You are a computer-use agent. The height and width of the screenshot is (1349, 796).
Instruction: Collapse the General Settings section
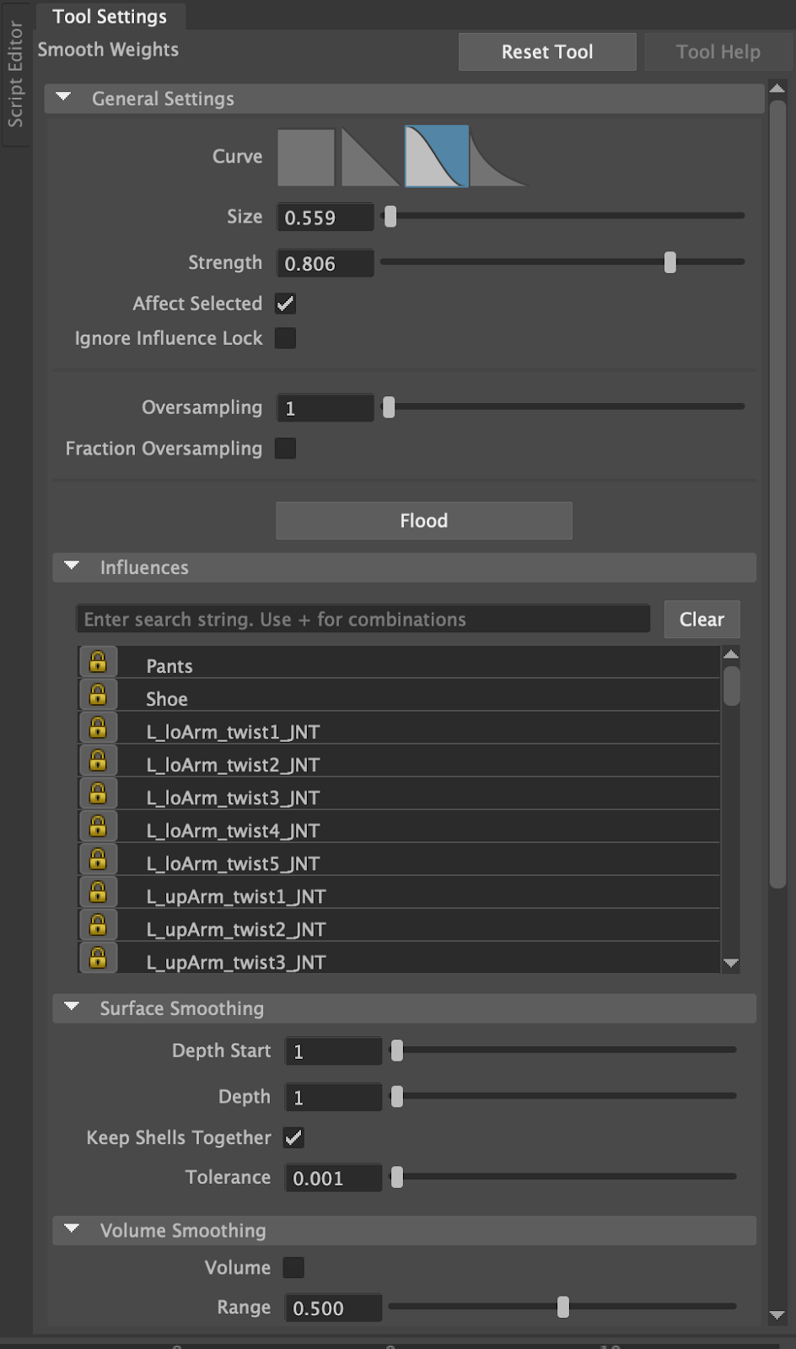click(x=63, y=98)
